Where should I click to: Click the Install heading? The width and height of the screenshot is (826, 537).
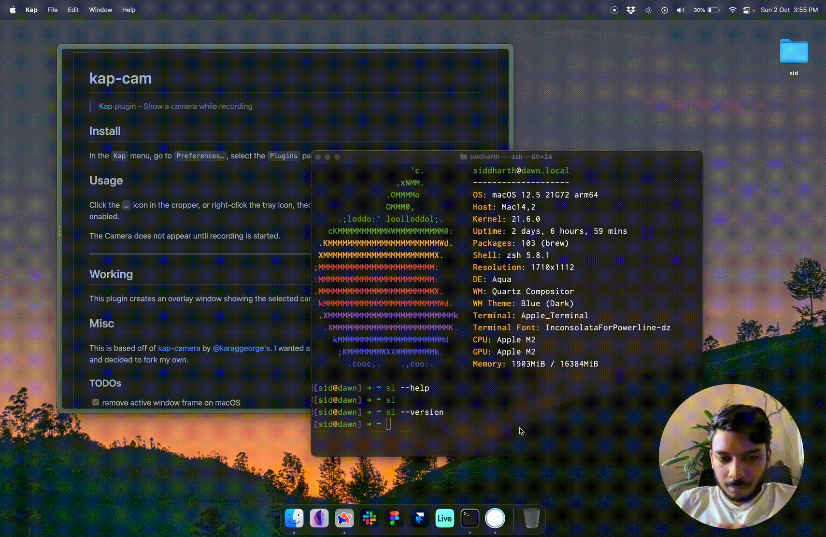(105, 131)
